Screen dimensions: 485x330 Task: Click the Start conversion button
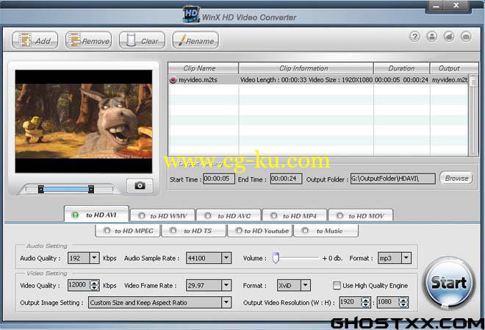point(449,283)
